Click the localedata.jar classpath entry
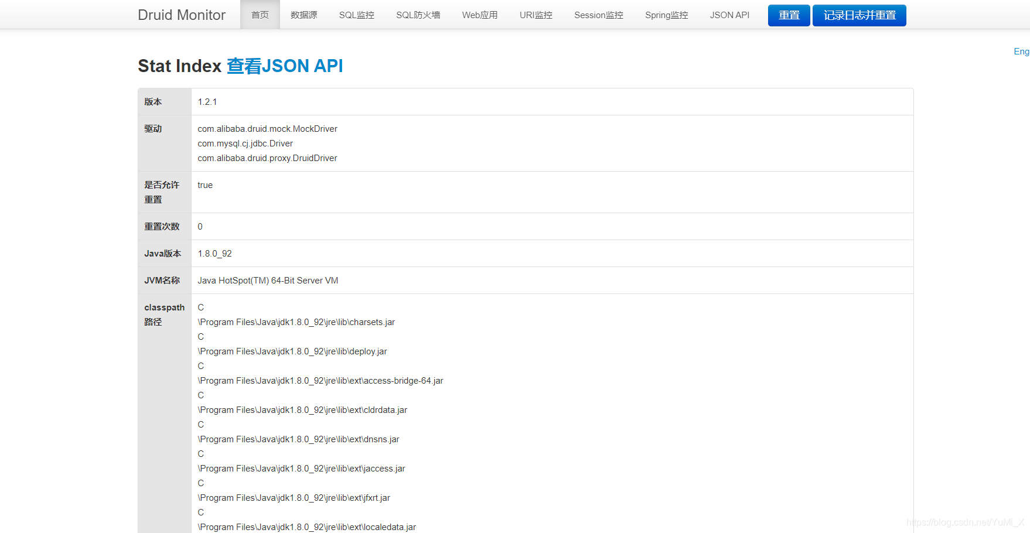This screenshot has width=1030, height=533. point(306,527)
